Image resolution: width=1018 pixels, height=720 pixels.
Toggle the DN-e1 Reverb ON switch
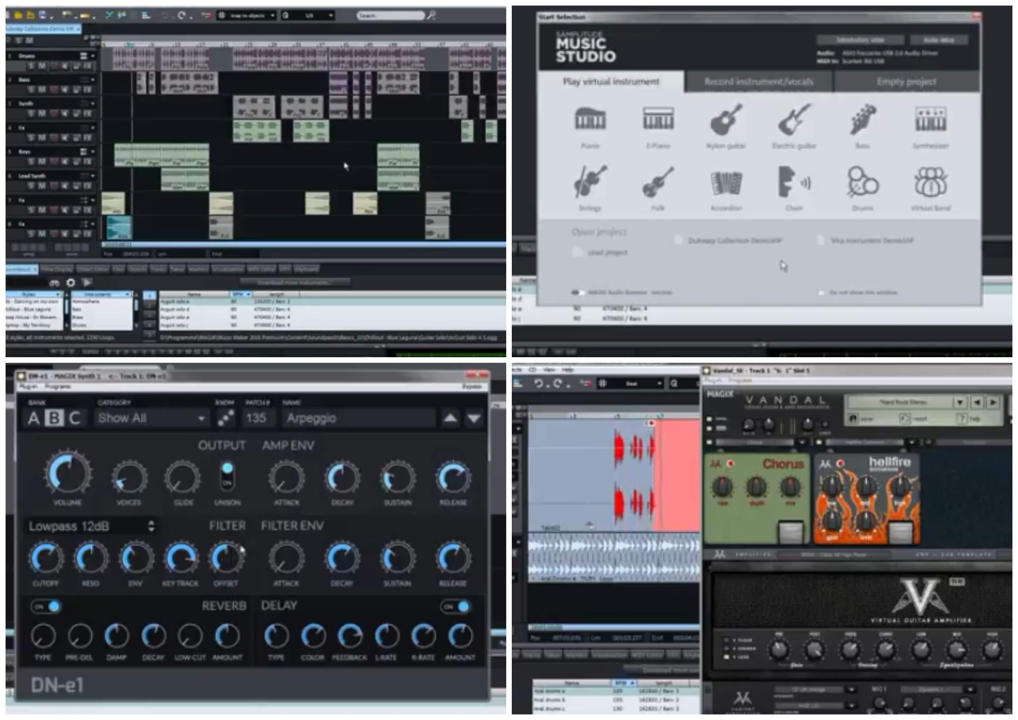click(x=46, y=606)
